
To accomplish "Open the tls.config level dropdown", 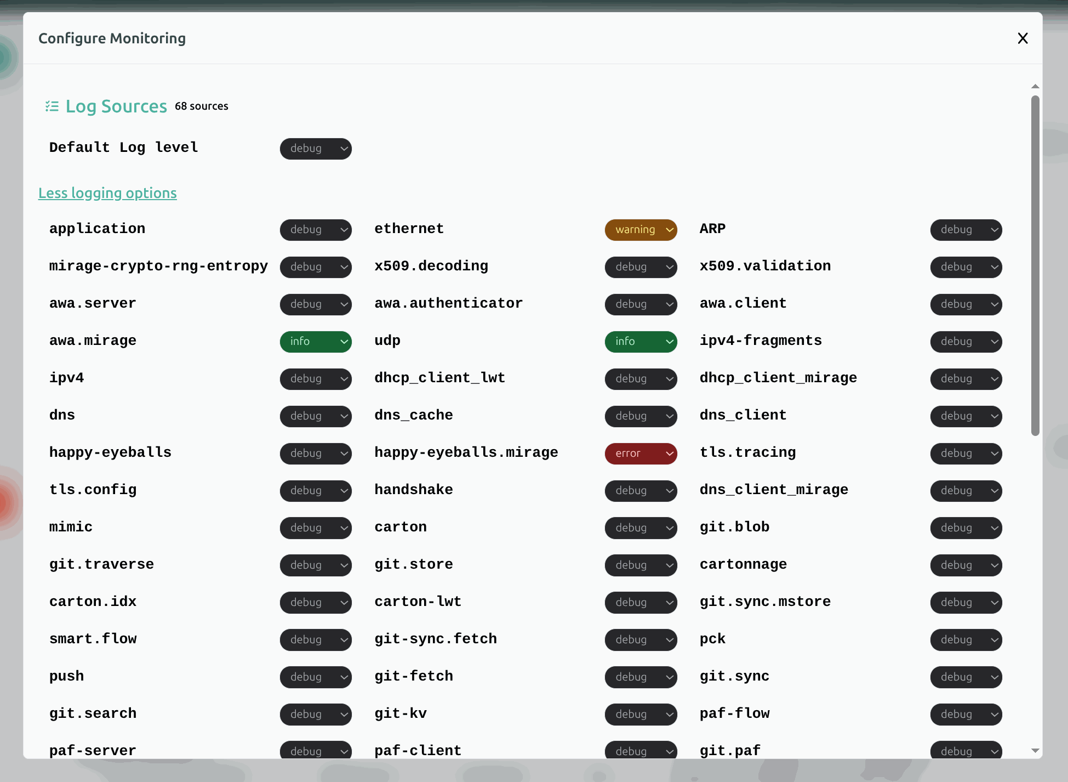I will tap(316, 491).
